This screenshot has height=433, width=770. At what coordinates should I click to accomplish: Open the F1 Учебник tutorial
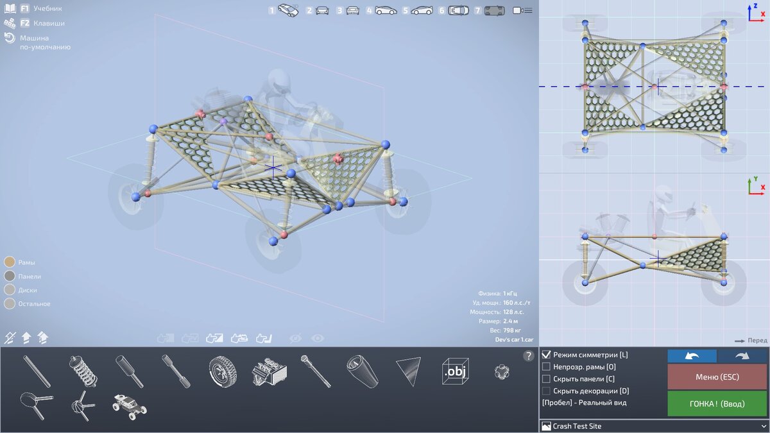[x=33, y=9]
